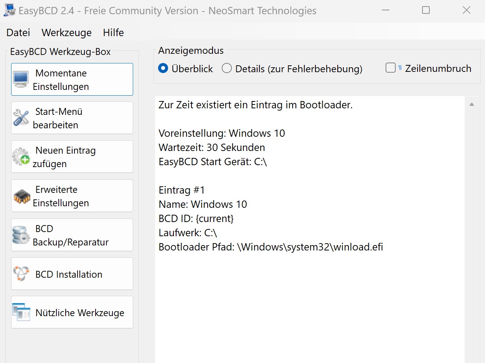Open Start-Menü bearbeiten
Screen dimensions: 485x363
coord(72,118)
